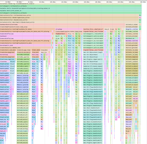Click the CreatorAnalytics::CachingProxy#analytics_data frame
The width and height of the screenshot is (147, 144).
click(x=26, y=43)
